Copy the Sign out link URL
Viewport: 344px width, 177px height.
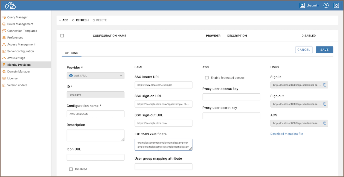[x=325, y=104]
